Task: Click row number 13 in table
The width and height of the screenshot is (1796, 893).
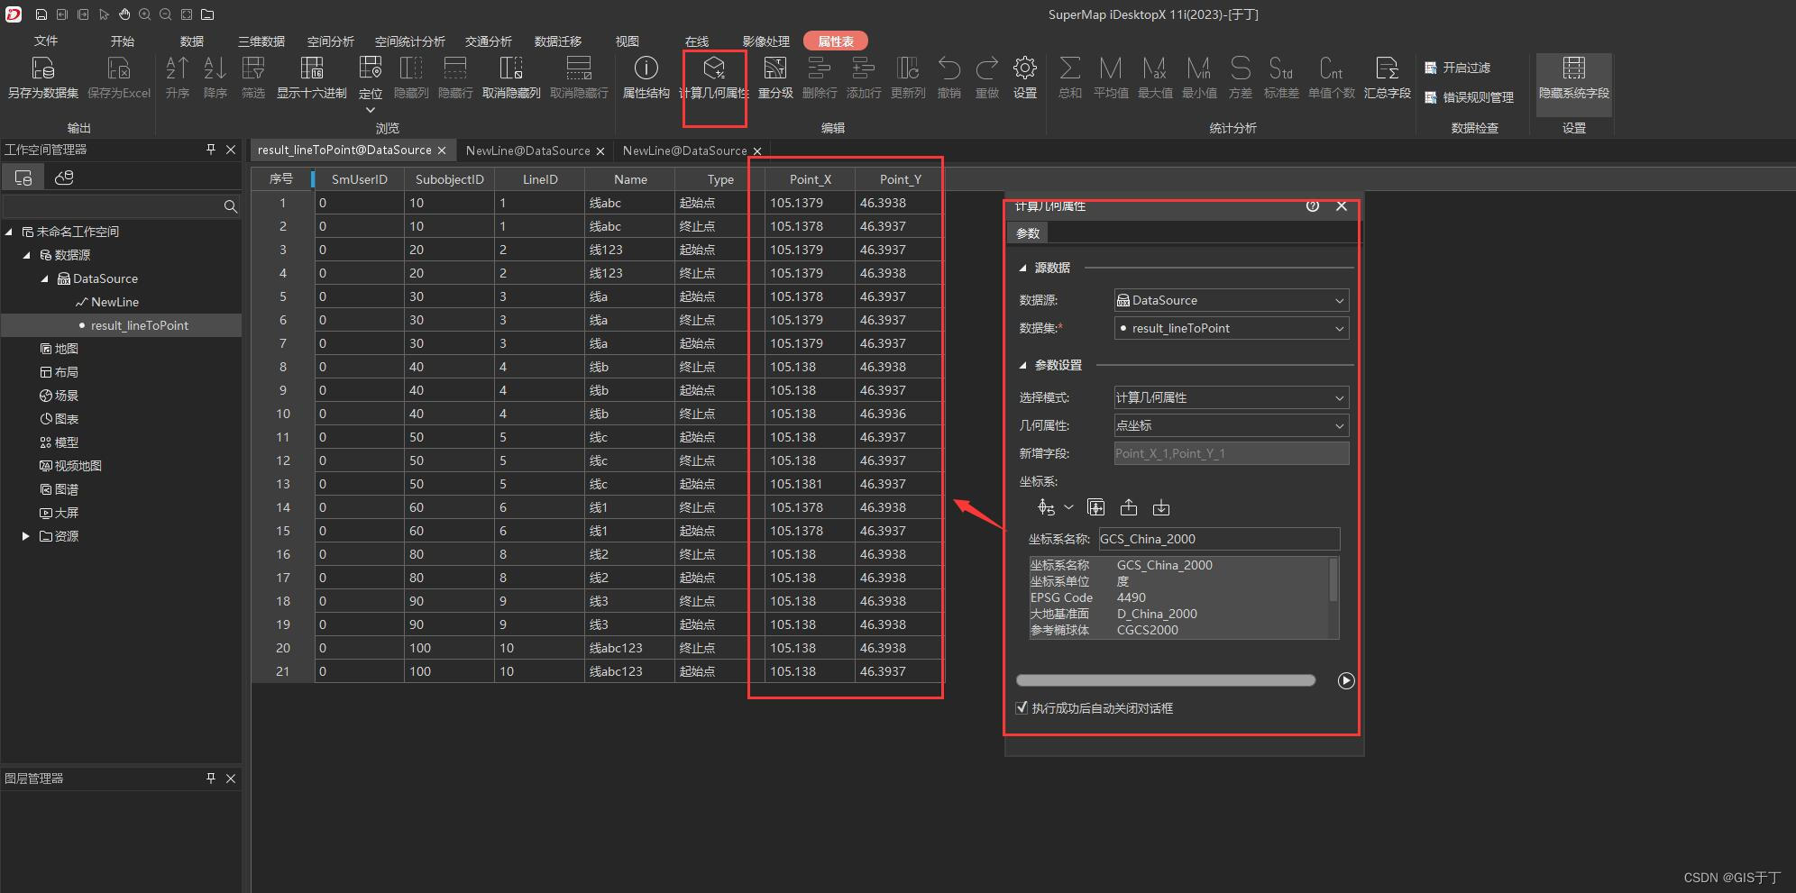Action: [x=283, y=484]
